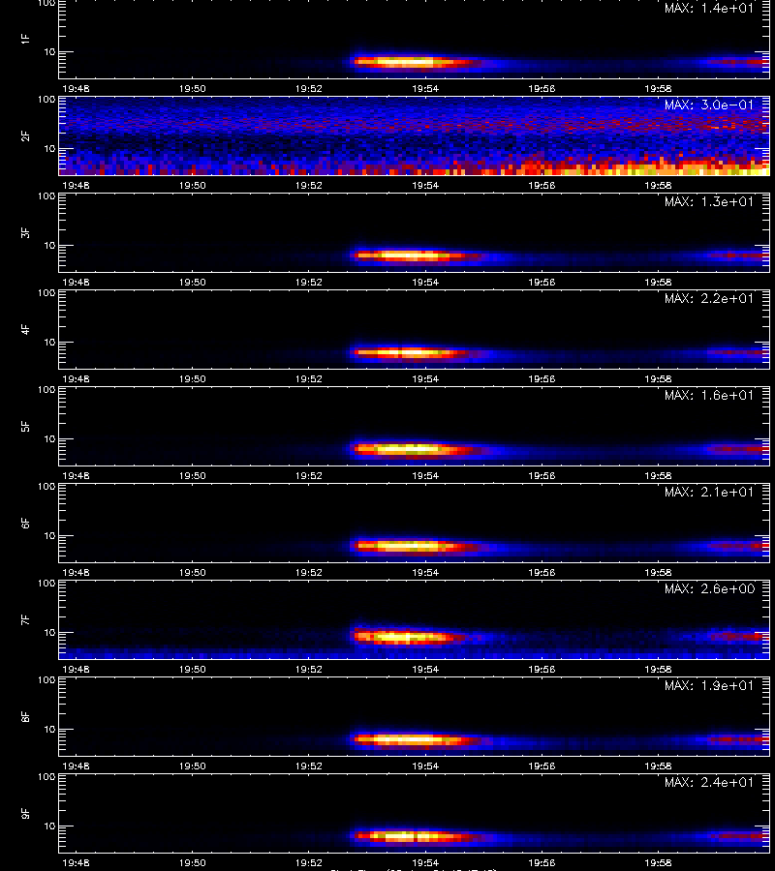Click the 6F panel axis label
The height and width of the screenshot is (871, 775).
[25, 524]
